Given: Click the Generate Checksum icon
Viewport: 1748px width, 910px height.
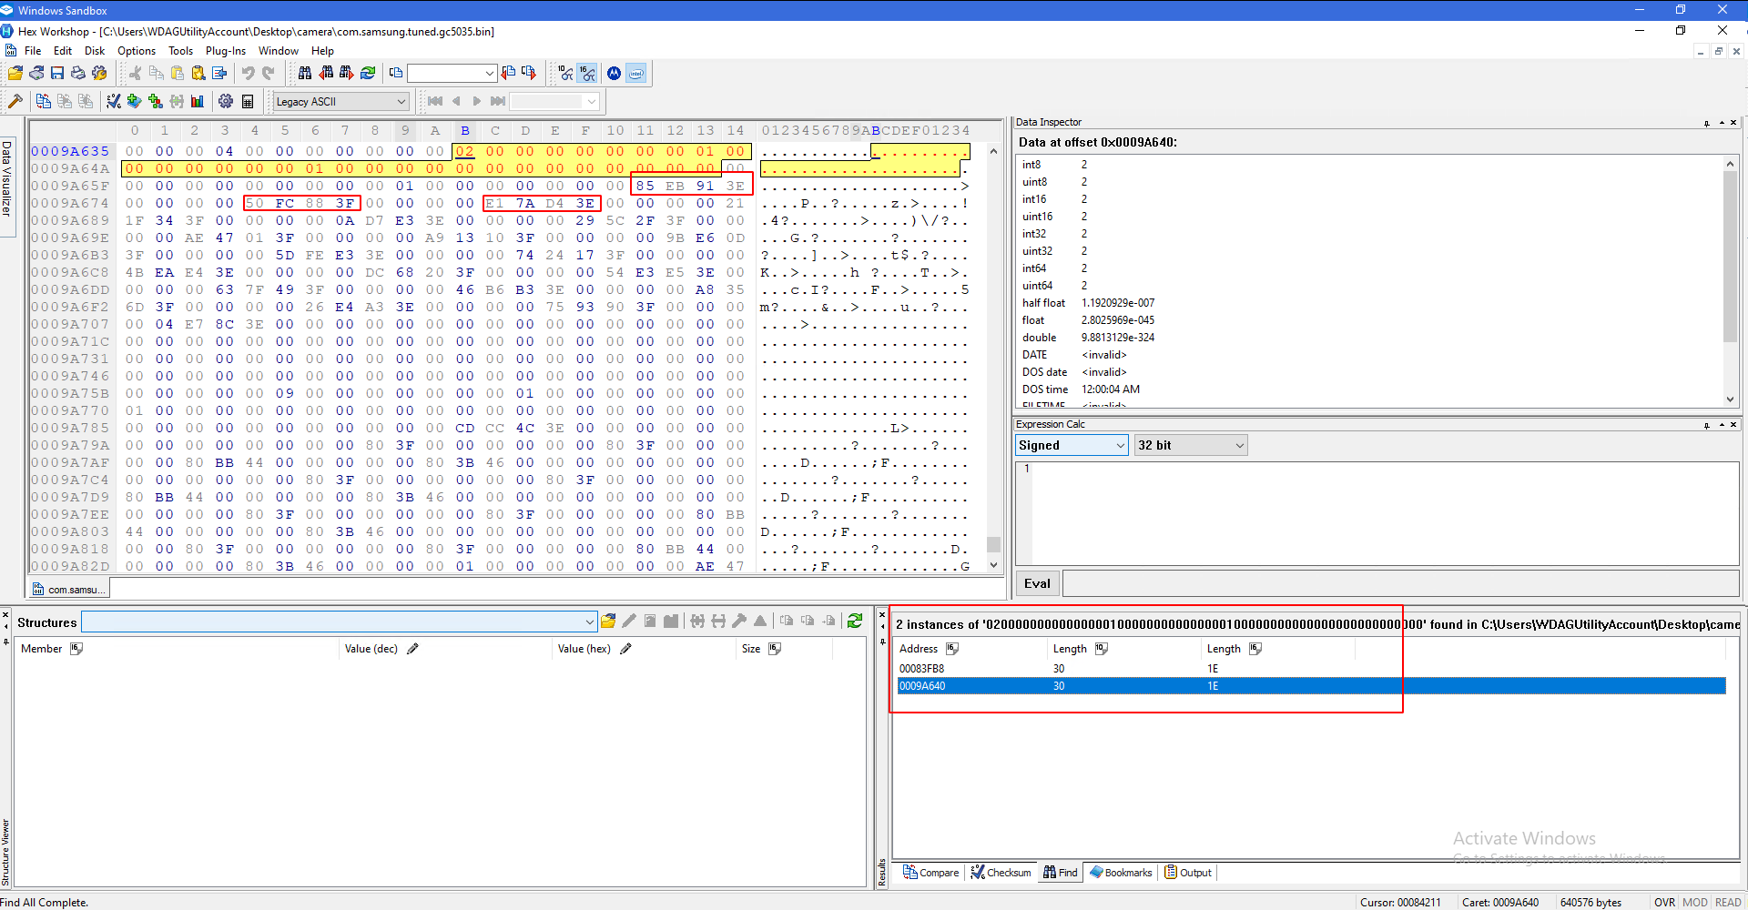Looking at the screenshot, I should pos(114,102).
